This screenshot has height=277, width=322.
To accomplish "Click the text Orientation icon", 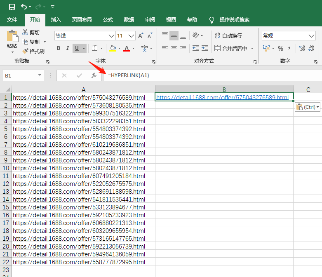I will [x=196, y=35].
